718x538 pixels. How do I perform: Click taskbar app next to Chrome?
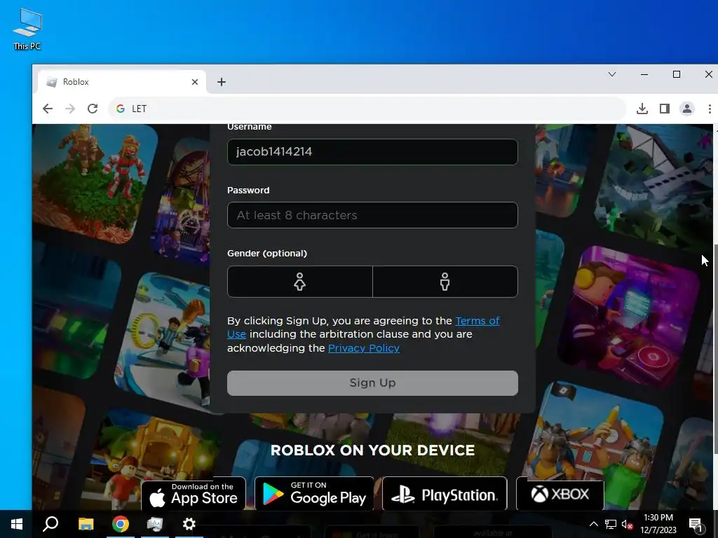[x=155, y=524]
